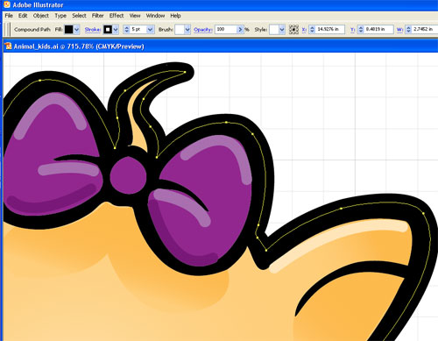Click the Animal_kids.ai document title bar
Viewport: 438px width, 341px height.
click(x=221, y=46)
